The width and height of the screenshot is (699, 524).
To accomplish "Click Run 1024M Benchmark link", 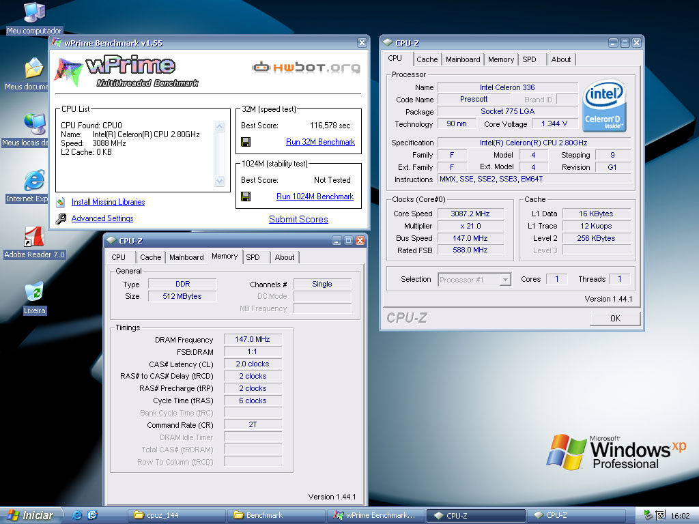I will pos(315,196).
